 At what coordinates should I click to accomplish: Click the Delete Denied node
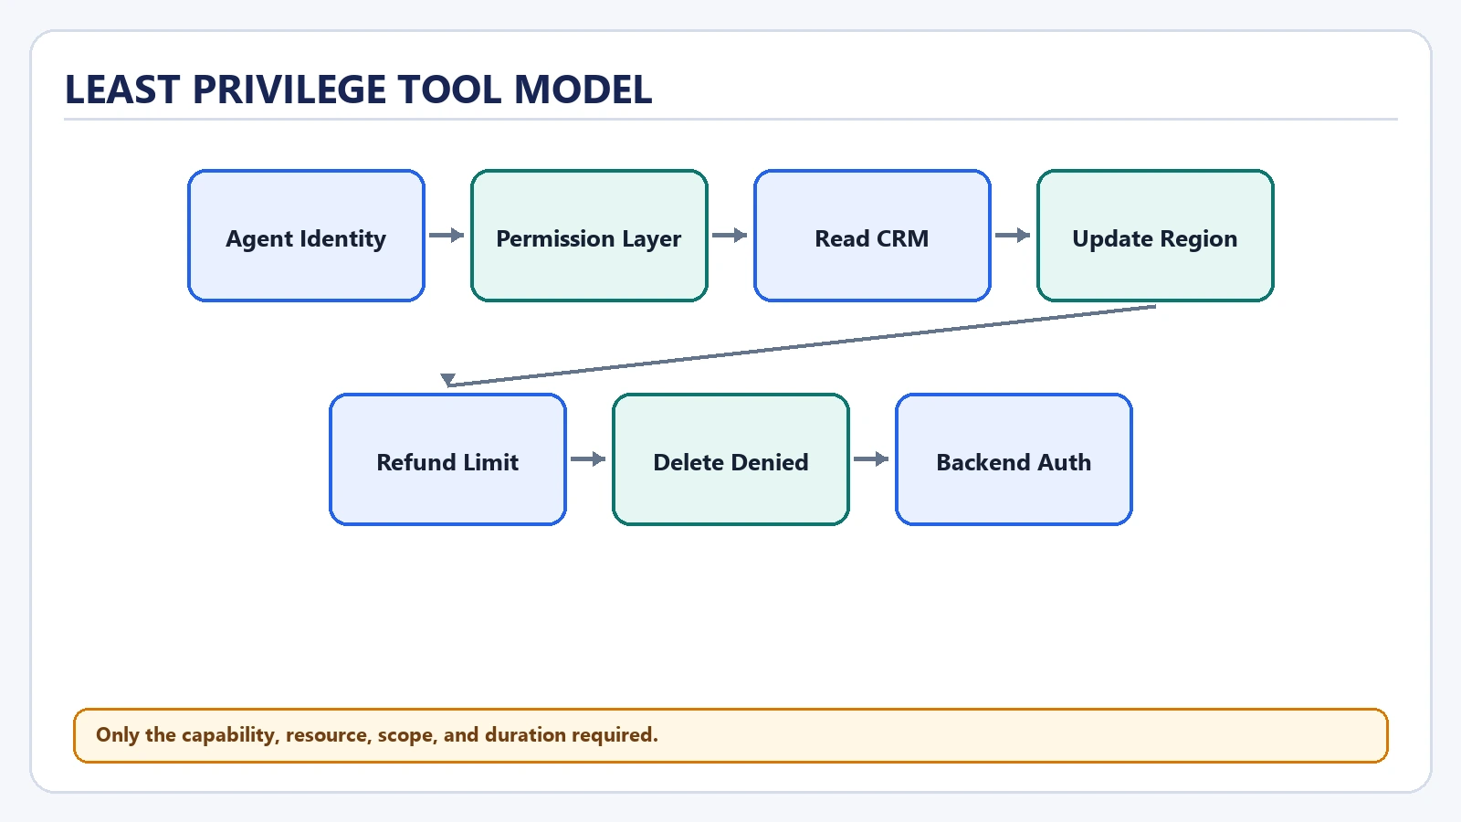click(x=730, y=459)
